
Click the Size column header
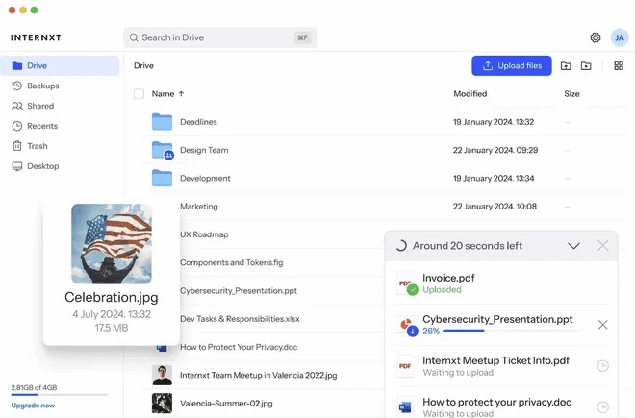click(571, 94)
